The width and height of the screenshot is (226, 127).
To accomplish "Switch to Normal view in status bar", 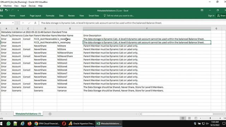I will (x=183, y=118).
